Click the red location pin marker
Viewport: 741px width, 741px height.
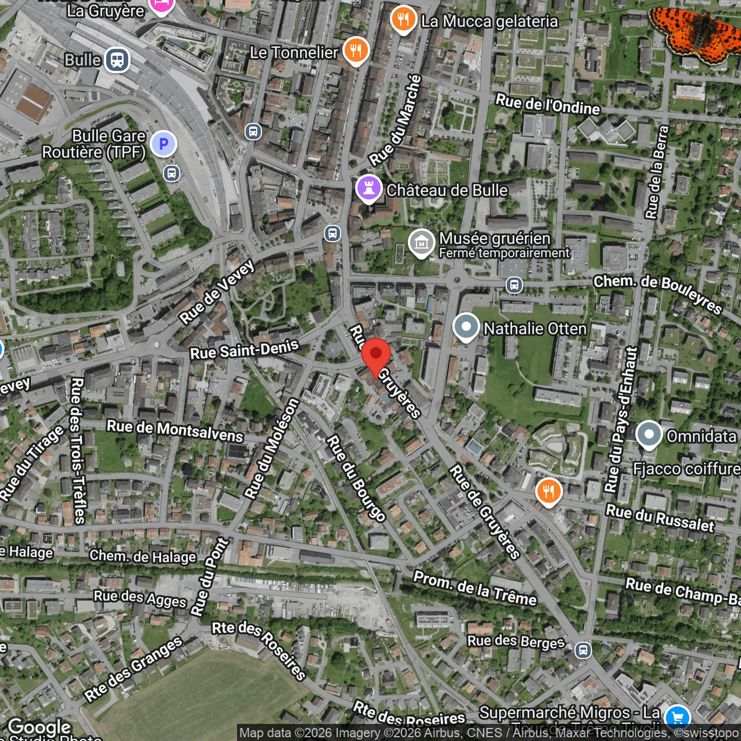tap(376, 358)
